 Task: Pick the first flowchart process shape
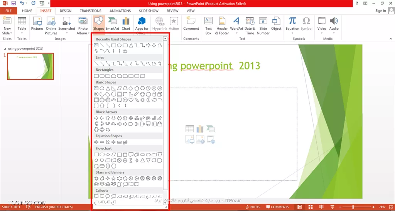(x=96, y=154)
